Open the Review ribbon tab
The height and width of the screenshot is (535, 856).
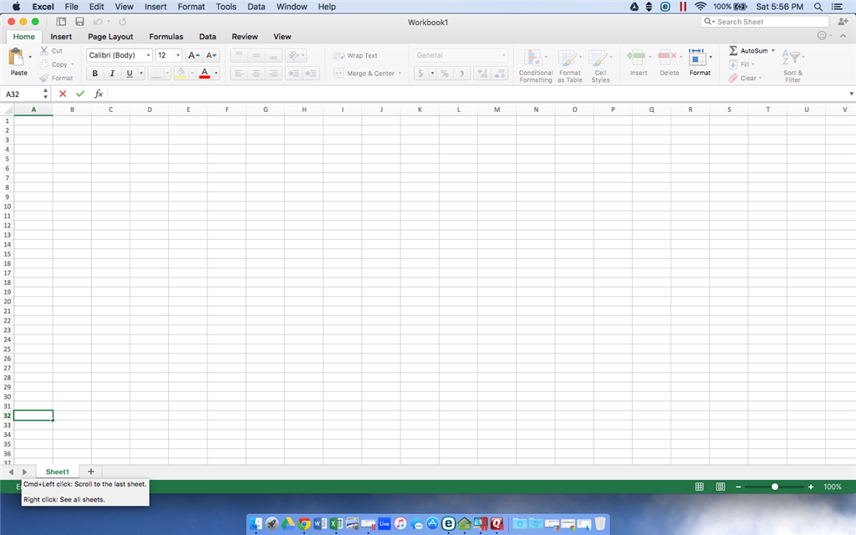(245, 37)
